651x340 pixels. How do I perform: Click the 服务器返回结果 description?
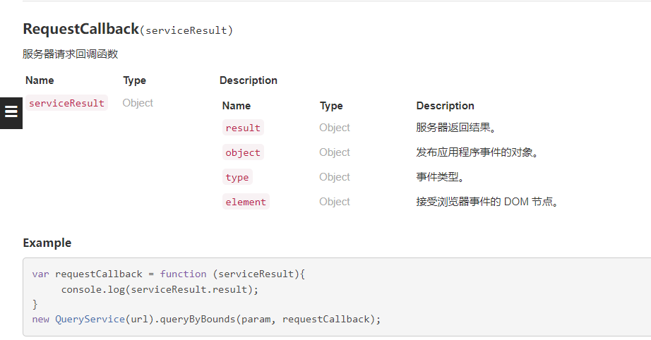pyautogui.click(x=456, y=128)
